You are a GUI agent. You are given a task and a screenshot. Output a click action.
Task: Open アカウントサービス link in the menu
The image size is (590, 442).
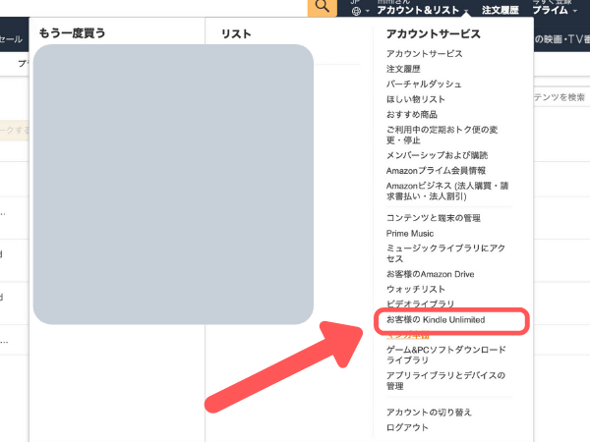[424, 54]
